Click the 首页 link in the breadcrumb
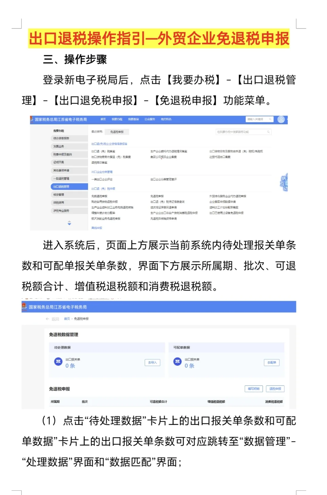Viewport: 327px width, 495px height. point(67,319)
